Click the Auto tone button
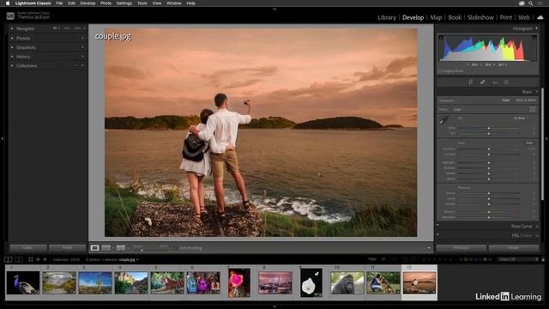The image size is (549, 309). 529,143
